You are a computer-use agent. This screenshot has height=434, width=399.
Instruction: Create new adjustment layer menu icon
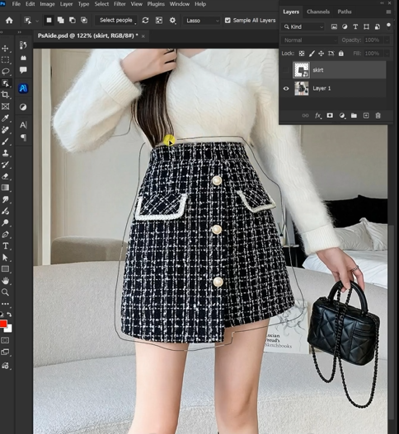[342, 115]
